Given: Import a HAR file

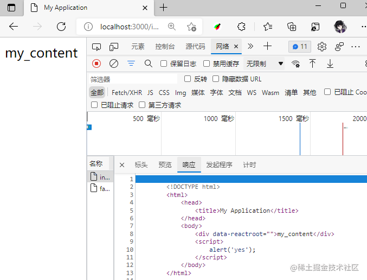Looking at the screenshot, I should (312, 63).
